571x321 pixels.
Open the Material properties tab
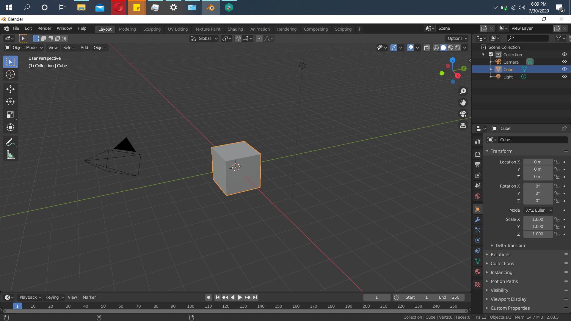478,271
